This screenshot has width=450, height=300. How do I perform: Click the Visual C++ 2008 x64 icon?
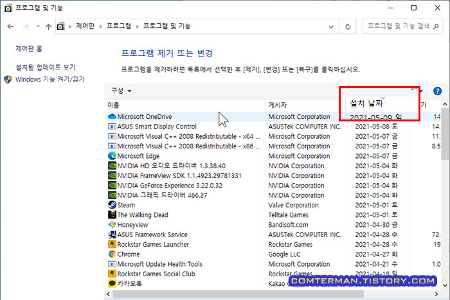coord(112,136)
